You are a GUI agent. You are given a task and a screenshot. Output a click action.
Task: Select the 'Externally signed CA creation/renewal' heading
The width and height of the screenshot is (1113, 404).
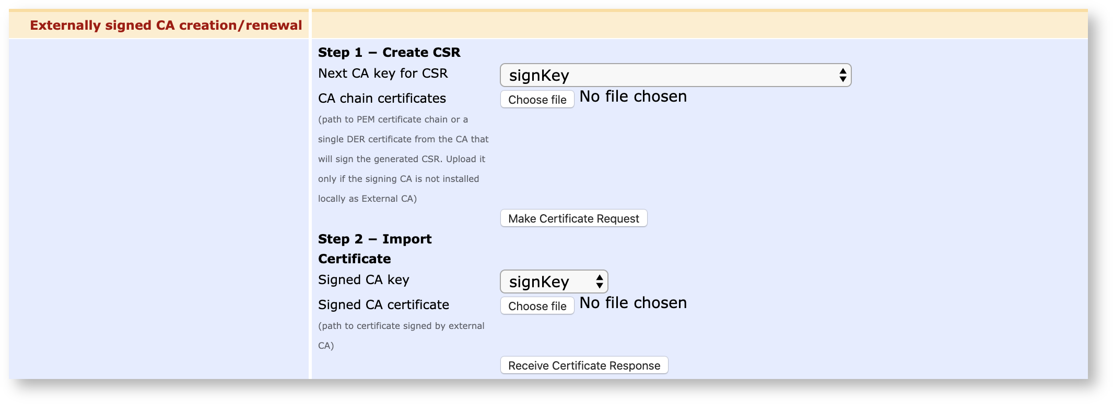166,26
